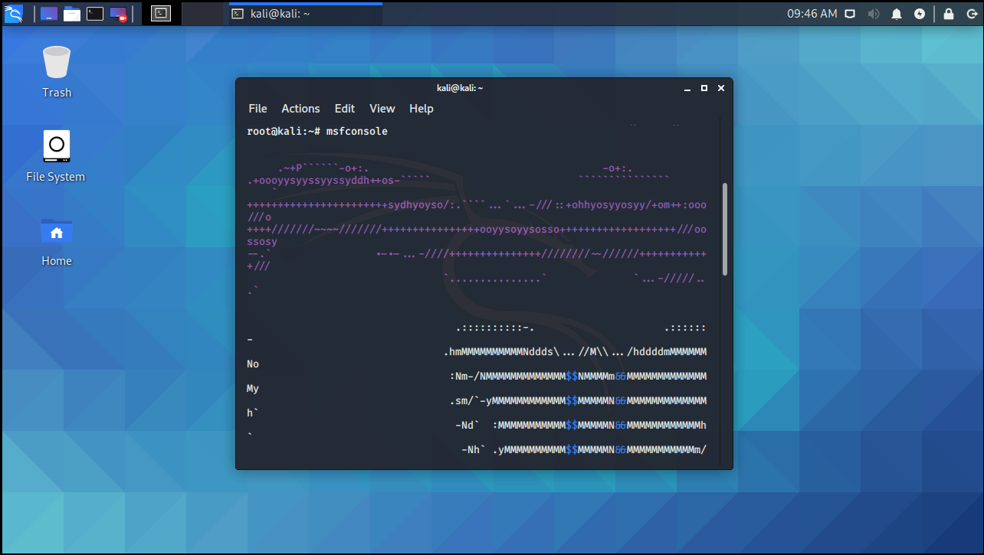Open the File menu in terminal

tap(258, 109)
